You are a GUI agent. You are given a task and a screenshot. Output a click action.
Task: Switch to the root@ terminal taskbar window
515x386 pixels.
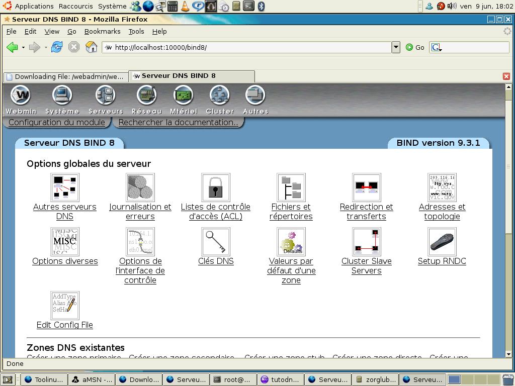[233, 379]
